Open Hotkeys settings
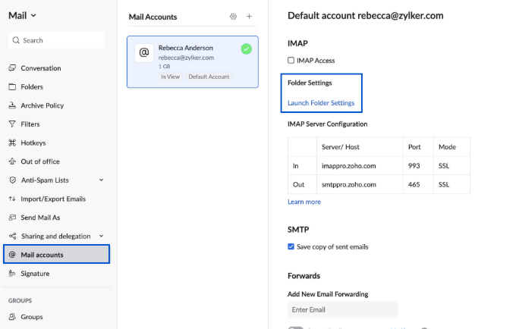 33,143
